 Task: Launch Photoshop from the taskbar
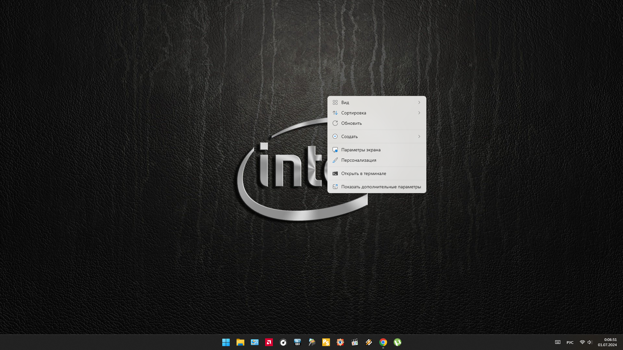point(326,342)
